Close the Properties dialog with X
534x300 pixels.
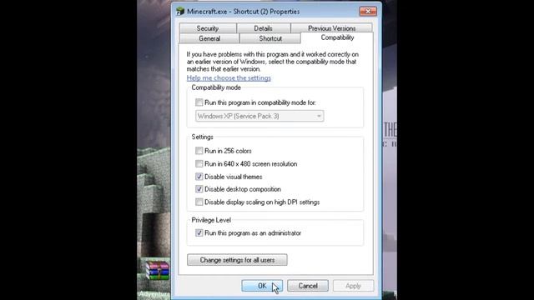[368, 11]
